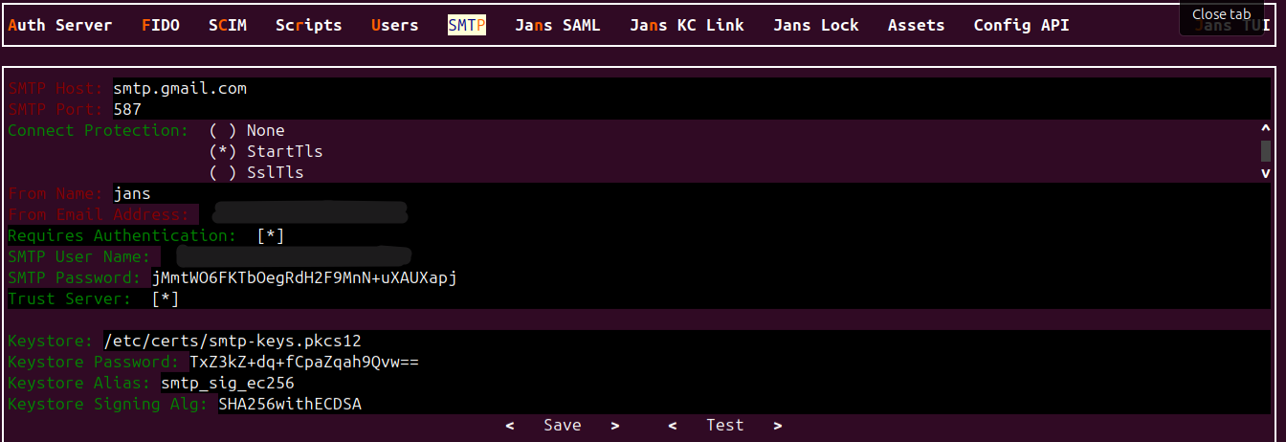Image resolution: width=1286 pixels, height=442 pixels.
Task: Switch to the Jans Lock tab
Action: click(x=815, y=26)
